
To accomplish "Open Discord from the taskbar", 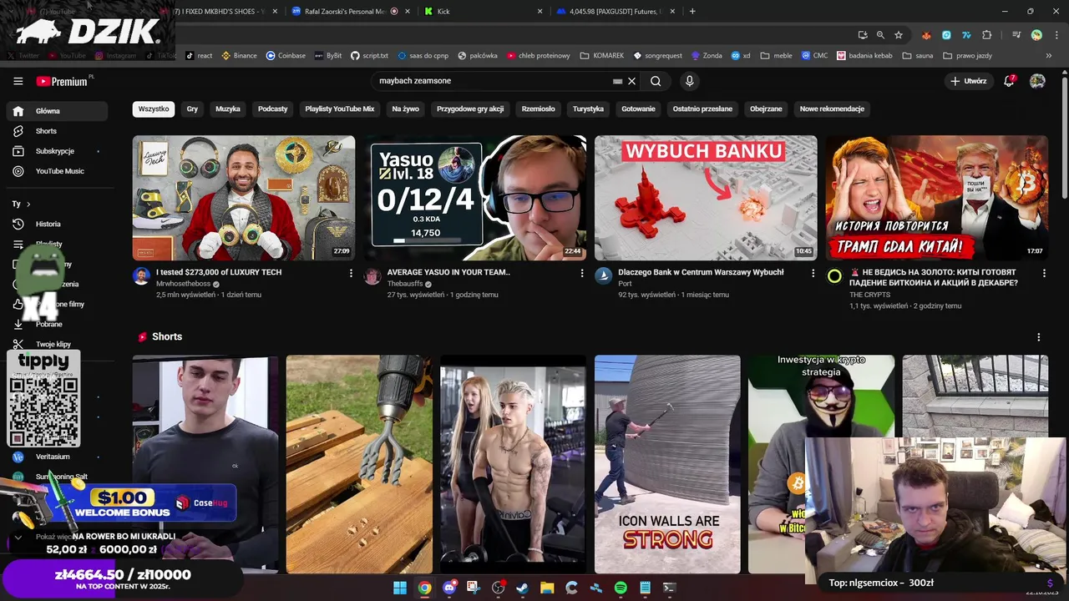I will click(449, 588).
